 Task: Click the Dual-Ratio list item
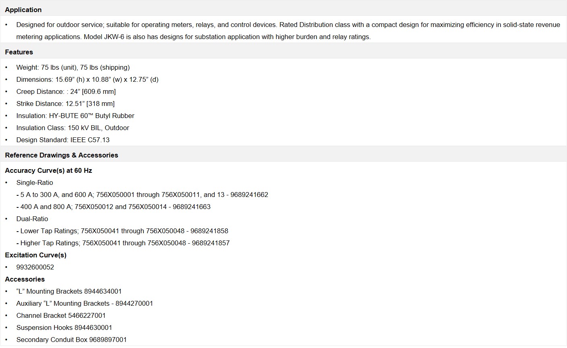[32, 219]
